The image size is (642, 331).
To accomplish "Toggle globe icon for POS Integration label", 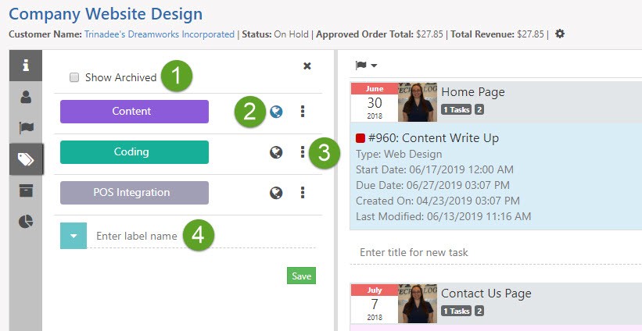I will tap(276, 192).
